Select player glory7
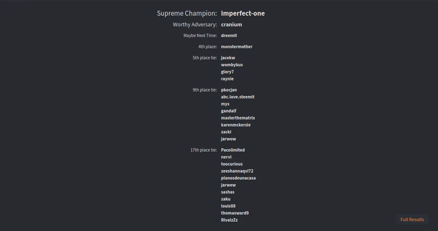The height and width of the screenshot is (231, 438). click(x=227, y=72)
